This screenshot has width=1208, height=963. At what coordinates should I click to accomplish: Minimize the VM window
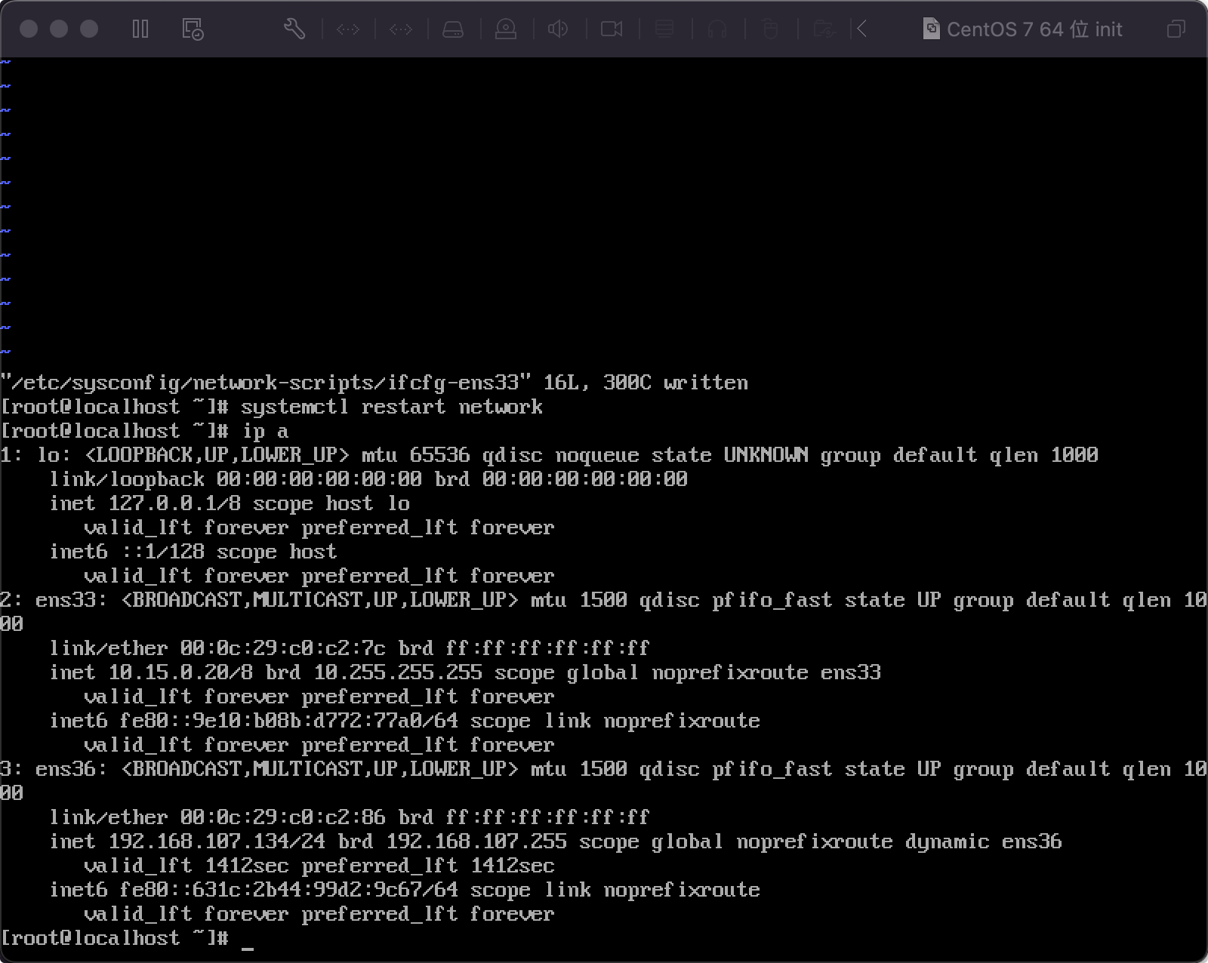pyautogui.click(x=59, y=29)
